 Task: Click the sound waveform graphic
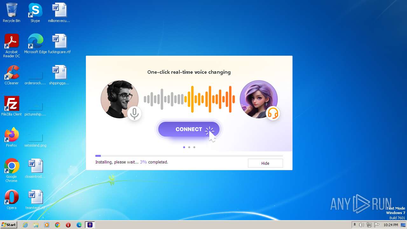(x=189, y=99)
